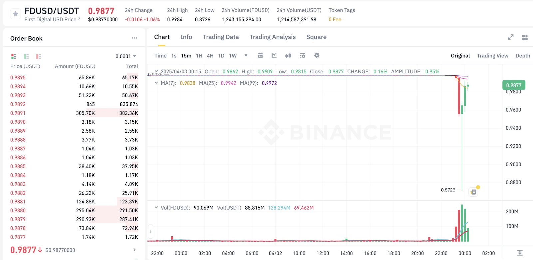Open the Info tab
The image size is (533, 260).
click(x=186, y=37)
